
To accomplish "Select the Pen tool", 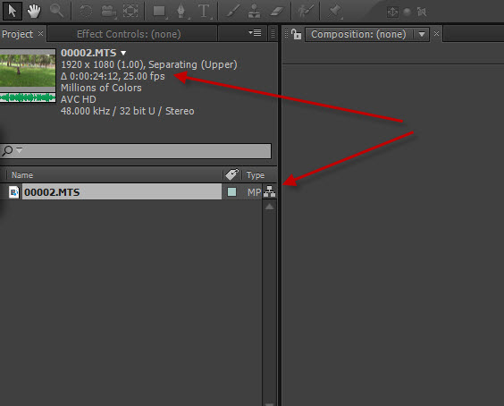I will coord(181,12).
